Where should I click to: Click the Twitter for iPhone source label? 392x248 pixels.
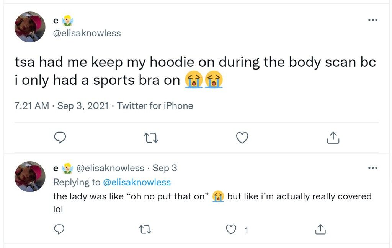155,106
